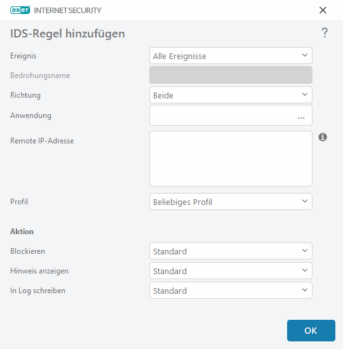Click the Aktion section heading
The height and width of the screenshot is (349, 343).
pyautogui.click(x=22, y=232)
